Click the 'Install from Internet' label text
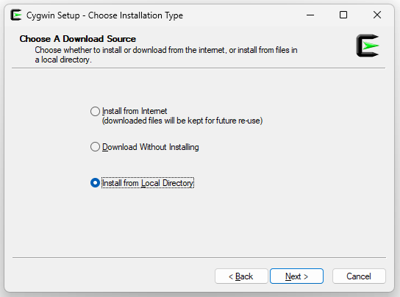 135,111
